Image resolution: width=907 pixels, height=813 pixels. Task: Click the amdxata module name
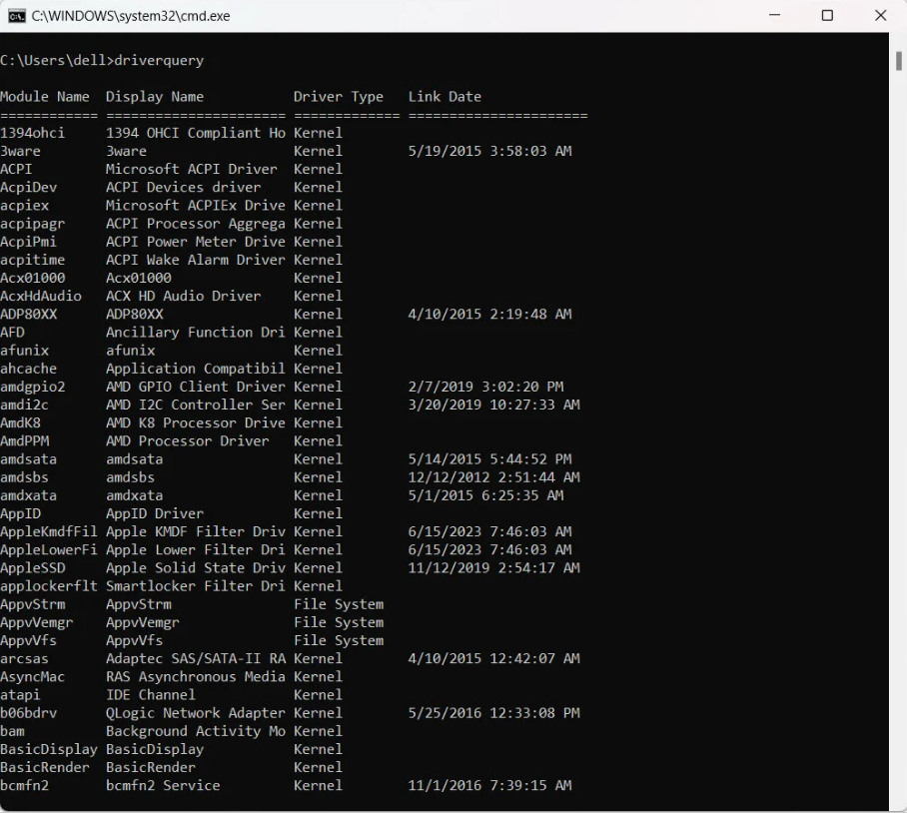click(x=28, y=495)
